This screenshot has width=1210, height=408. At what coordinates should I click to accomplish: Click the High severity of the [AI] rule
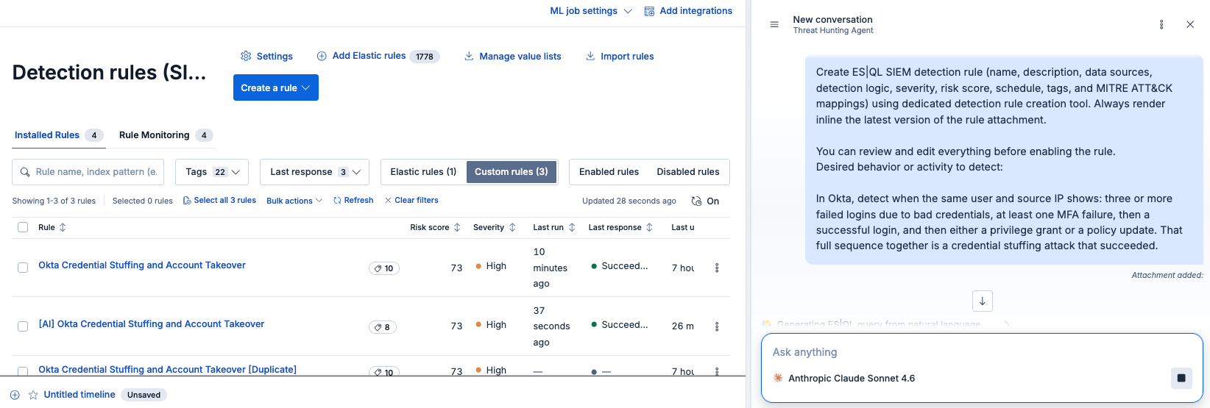tap(491, 325)
